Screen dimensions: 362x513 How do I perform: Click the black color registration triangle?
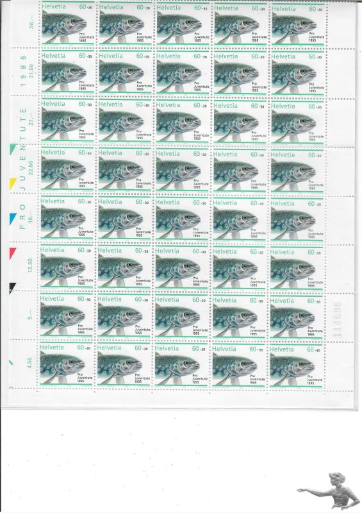12,288
